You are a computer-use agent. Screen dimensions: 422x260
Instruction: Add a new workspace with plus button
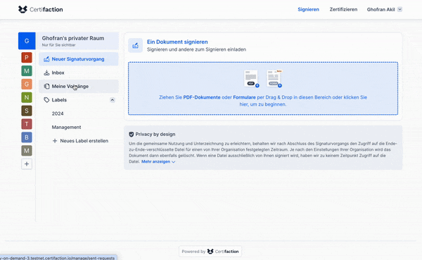pyautogui.click(x=27, y=164)
